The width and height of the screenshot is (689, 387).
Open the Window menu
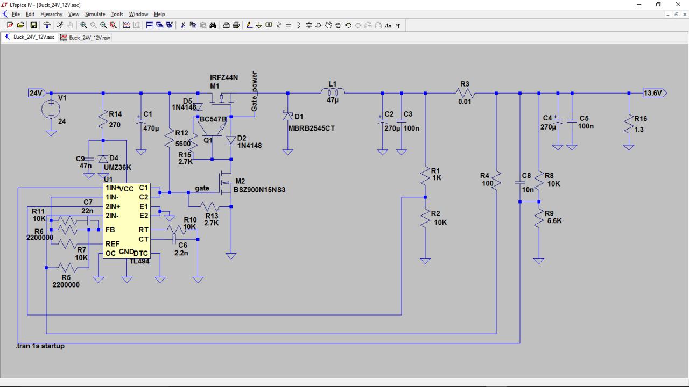tap(138, 14)
